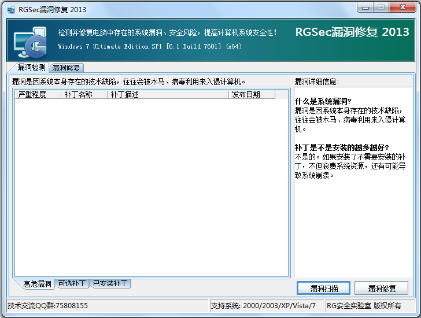Click inside the empty vulnerability list area
Viewport: 421px width, 318px height.
click(150, 185)
